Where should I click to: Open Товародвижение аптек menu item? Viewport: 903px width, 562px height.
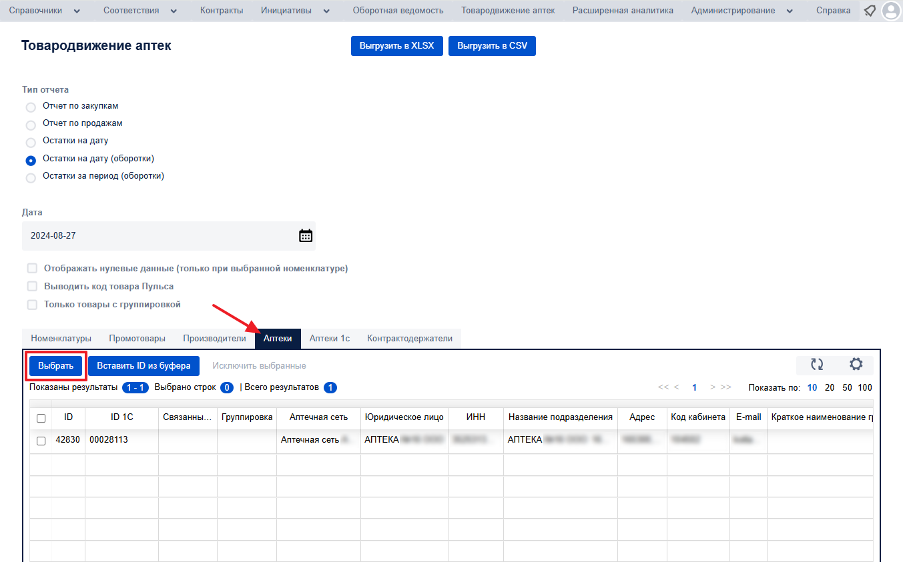pyautogui.click(x=508, y=11)
